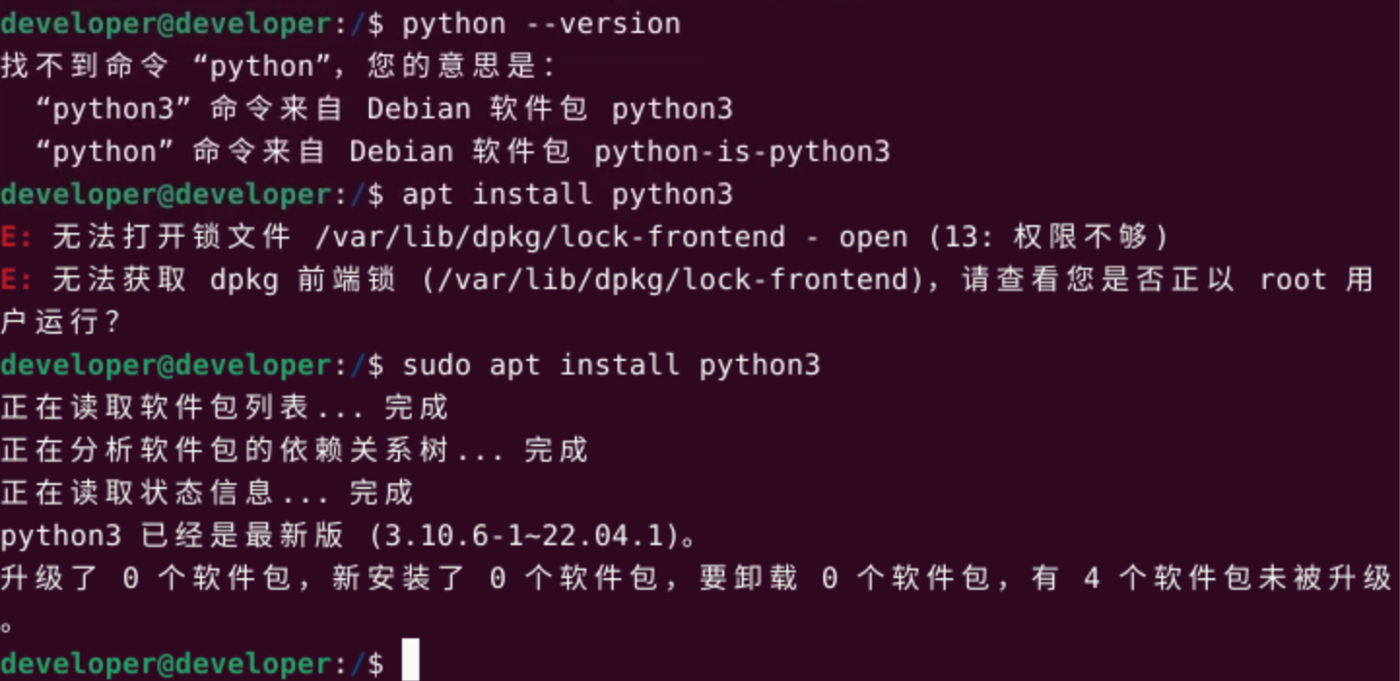The image size is (1400, 681).
Task: Click the "dpkg 前端锁" text in the second error
Action: 303,279
